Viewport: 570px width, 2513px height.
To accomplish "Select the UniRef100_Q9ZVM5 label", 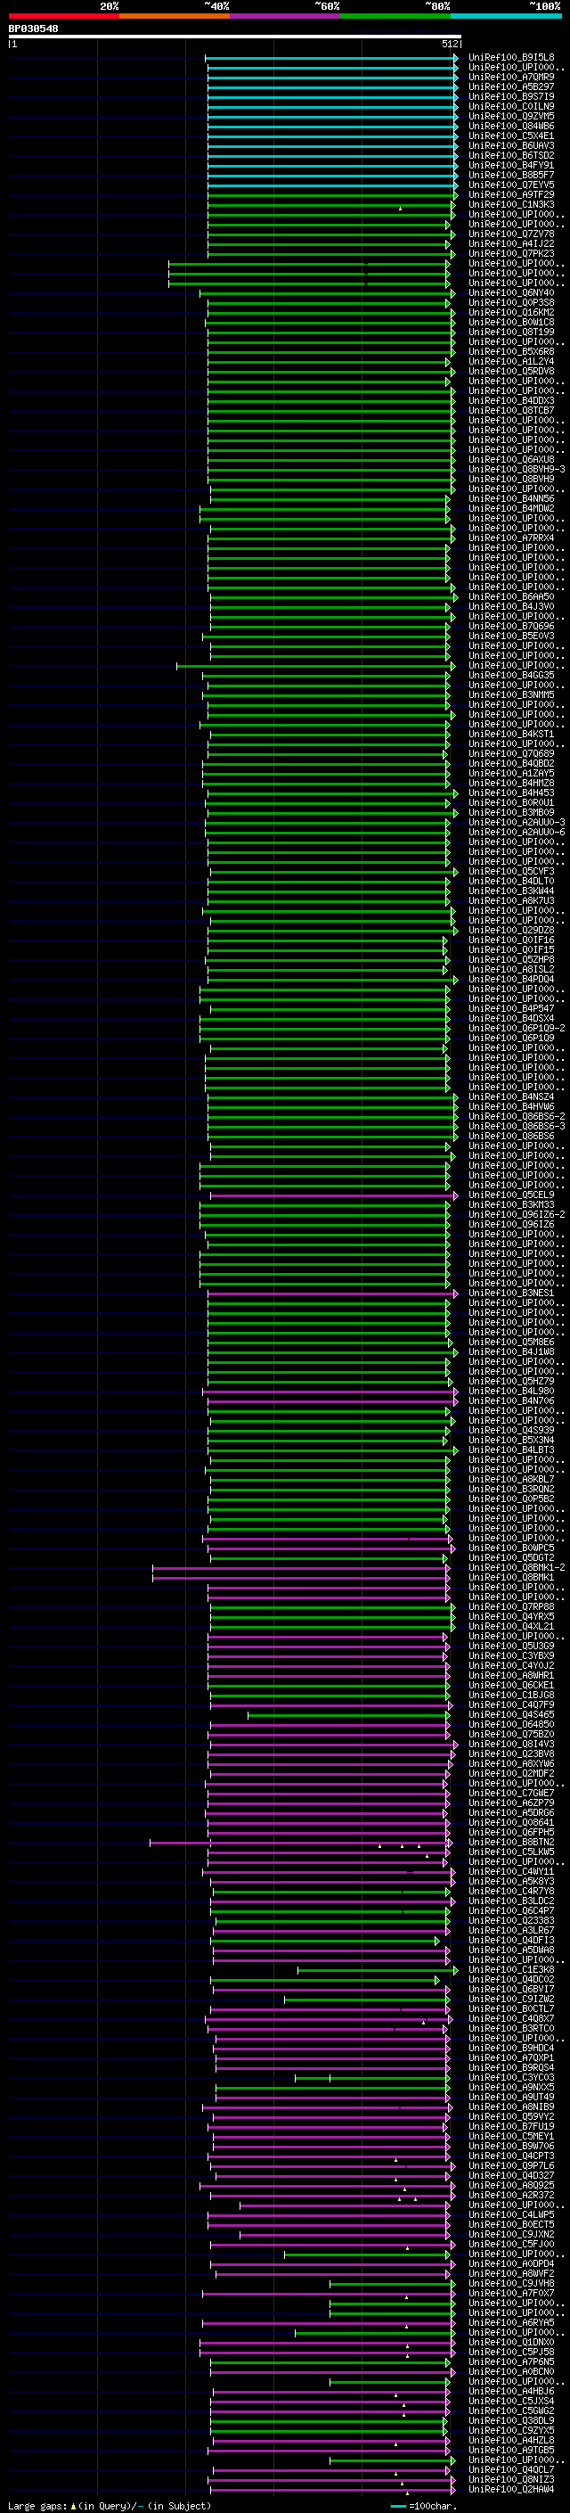I will 511,116.
